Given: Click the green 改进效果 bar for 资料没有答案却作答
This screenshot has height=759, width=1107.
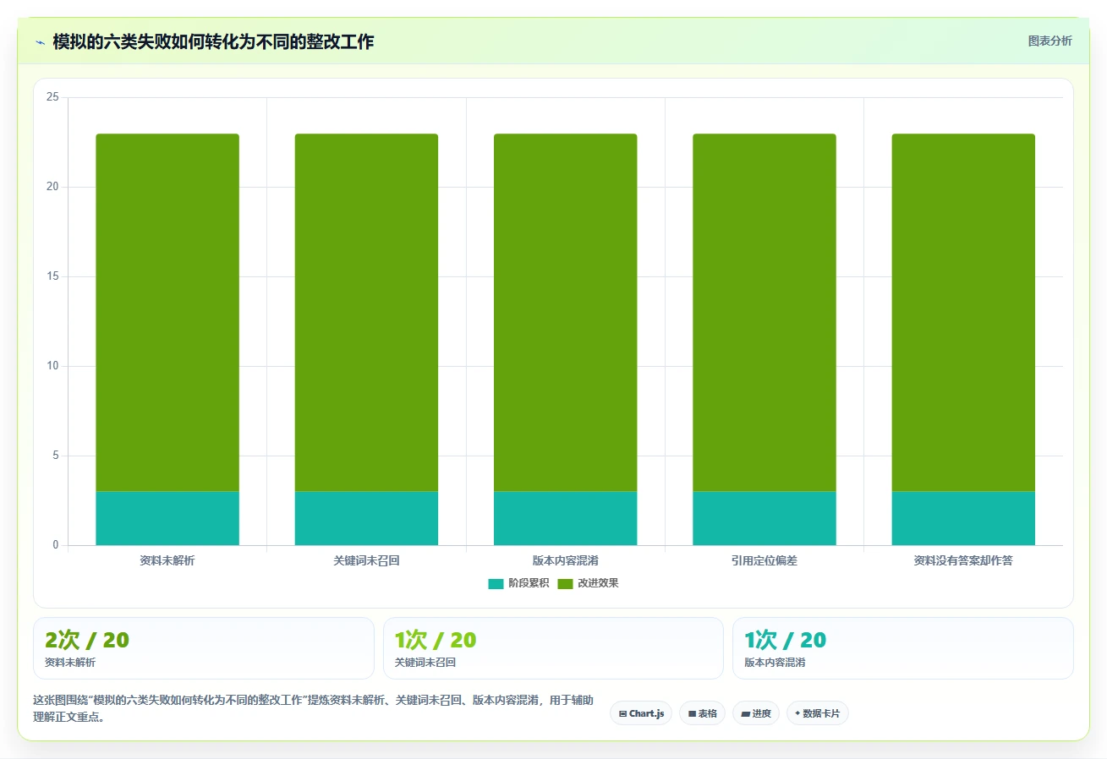Looking at the screenshot, I should (963, 313).
